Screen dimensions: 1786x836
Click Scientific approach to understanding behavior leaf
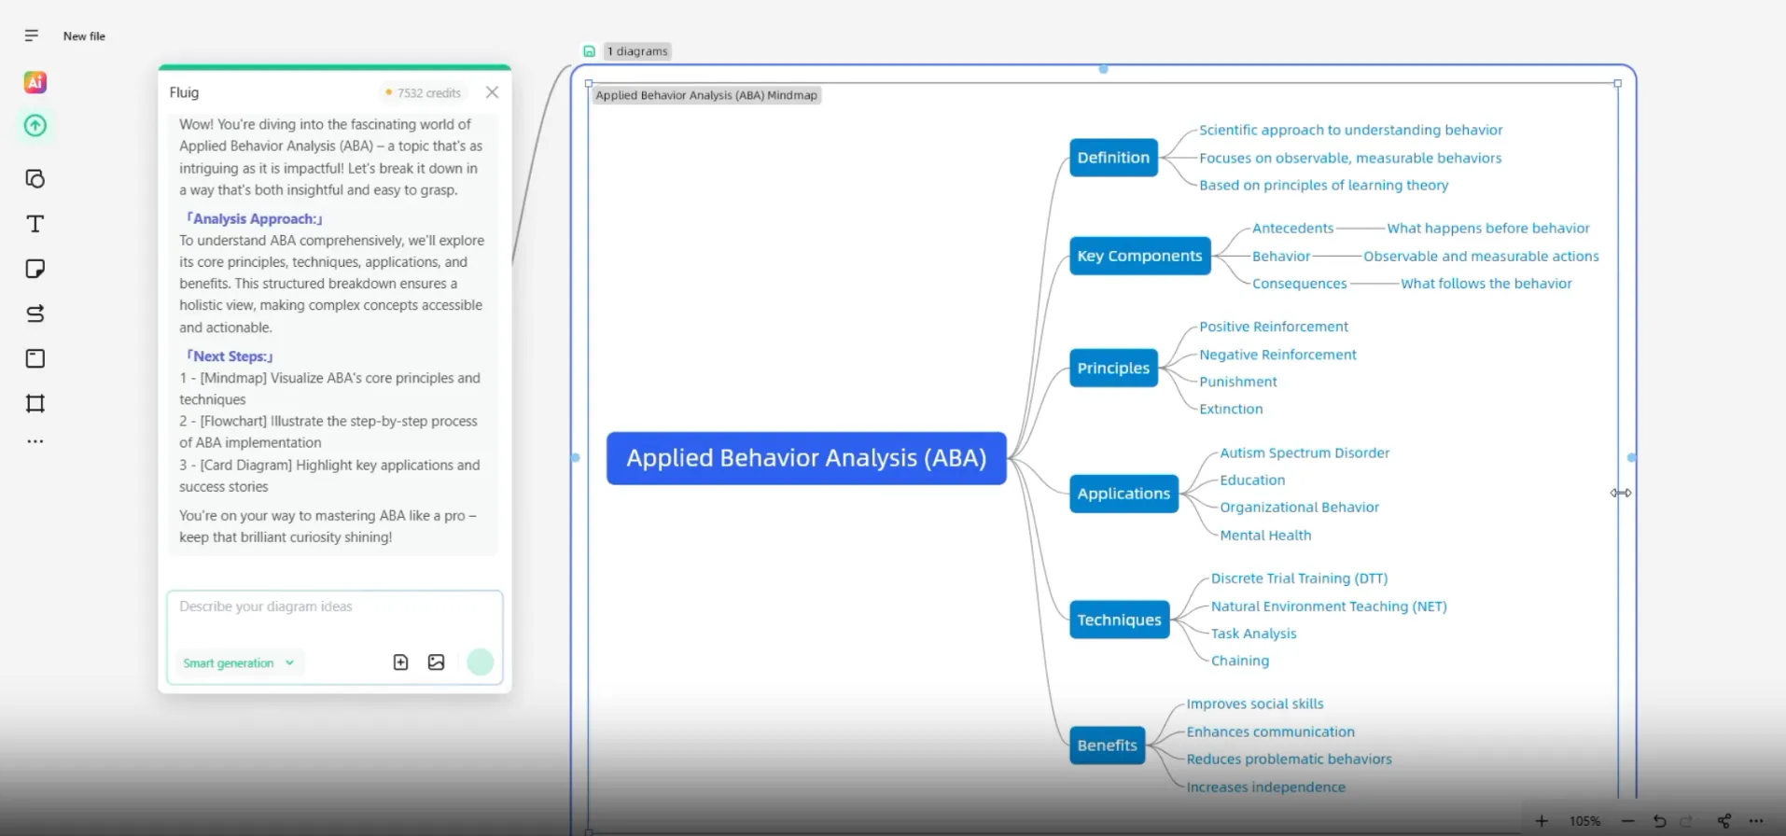click(1350, 131)
